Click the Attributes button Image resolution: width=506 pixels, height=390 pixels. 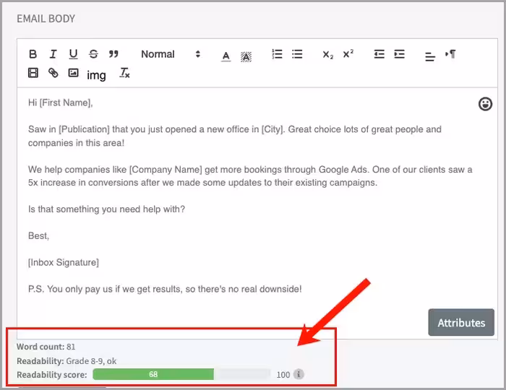tap(461, 323)
